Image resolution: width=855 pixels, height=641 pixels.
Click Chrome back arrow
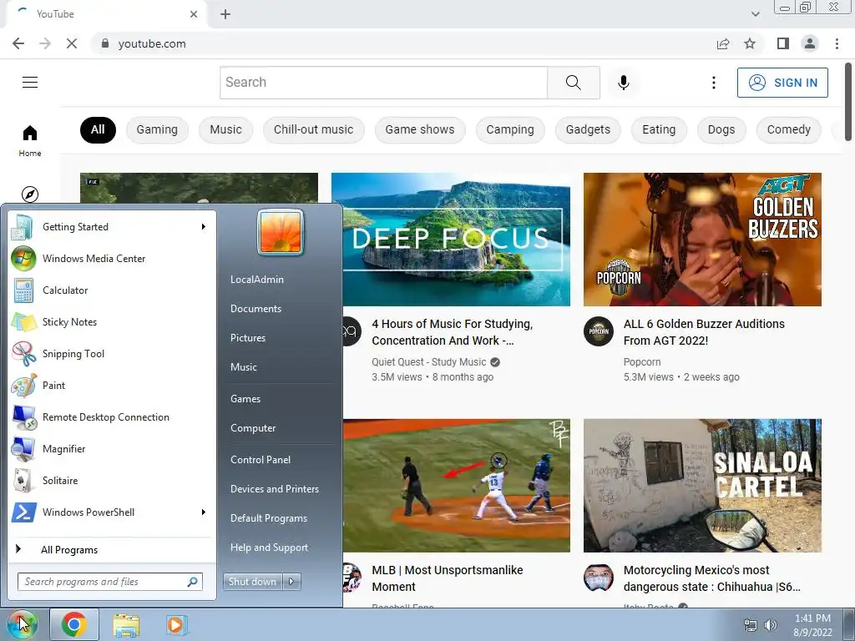coord(18,43)
